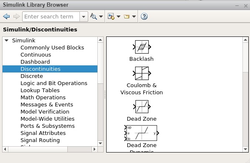Click tree panel scroll right arrow
Screen dimensions: 250x163
94,149
